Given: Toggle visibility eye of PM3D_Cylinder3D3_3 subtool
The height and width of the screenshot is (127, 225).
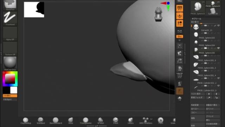Looking at the screenshot, I should tap(218, 86).
